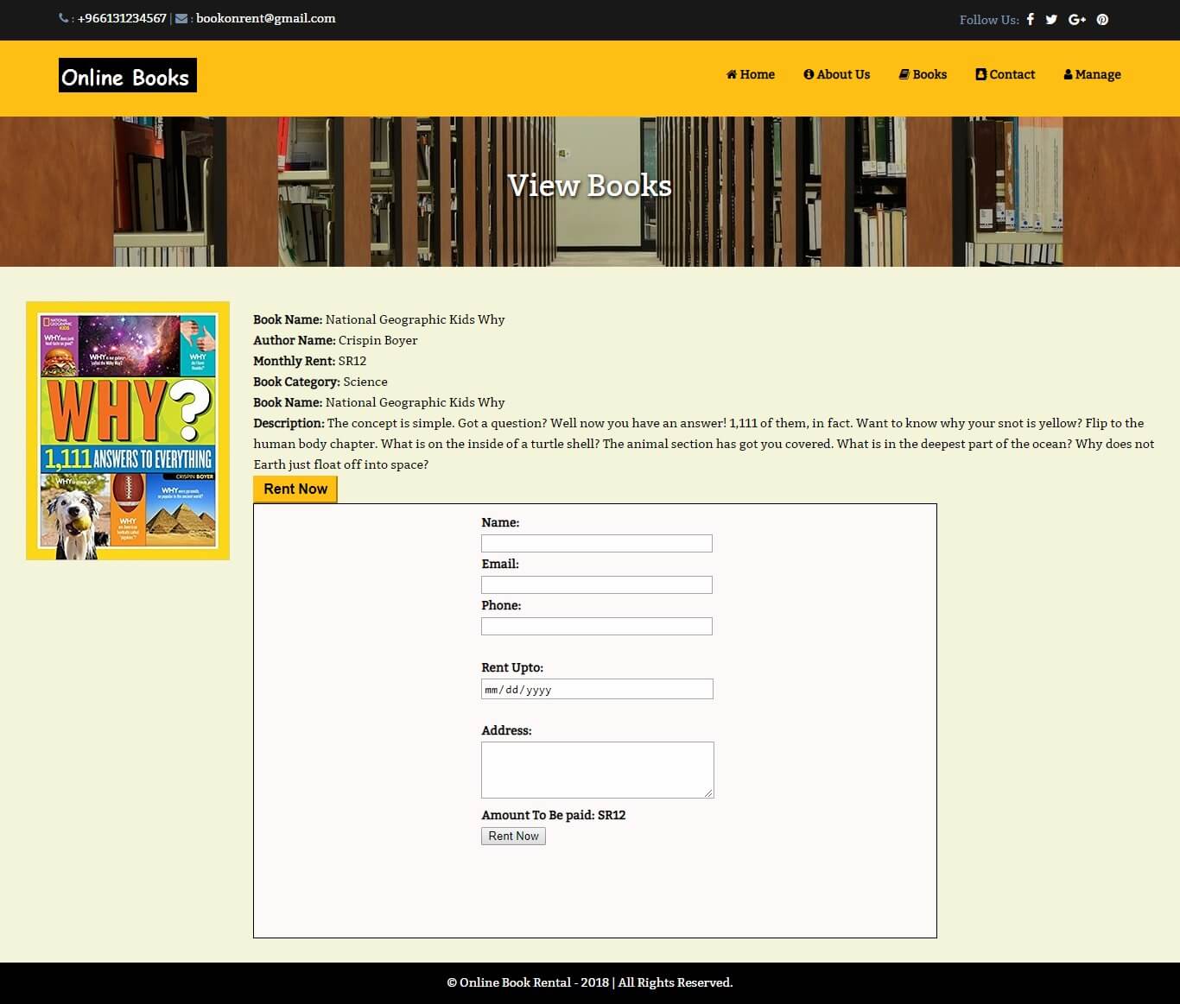Screen dimensions: 1180x1004
Task: Click the yellow Rent Now button
Action: coord(295,489)
